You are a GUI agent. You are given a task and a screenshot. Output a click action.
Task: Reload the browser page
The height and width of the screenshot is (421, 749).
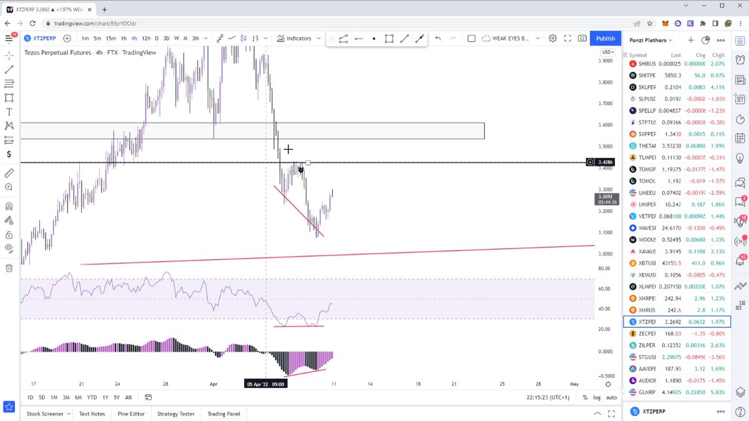[x=33, y=23]
